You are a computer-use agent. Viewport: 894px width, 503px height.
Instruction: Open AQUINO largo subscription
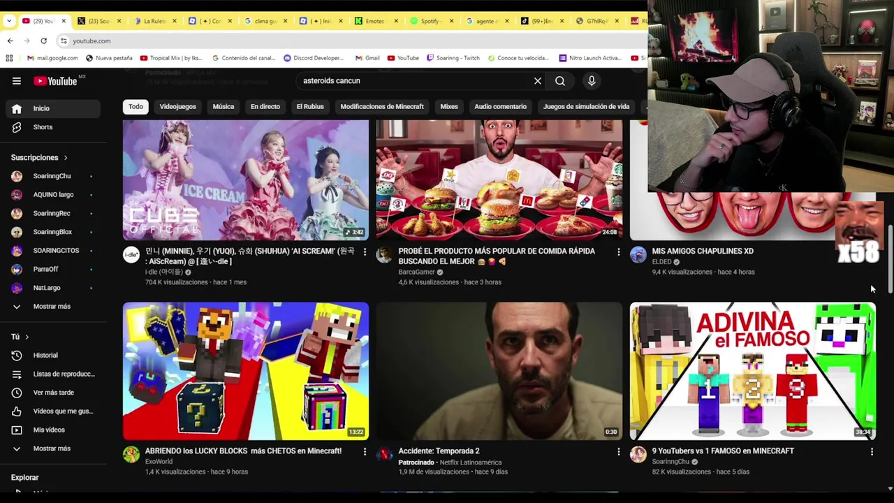click(53, 195)
